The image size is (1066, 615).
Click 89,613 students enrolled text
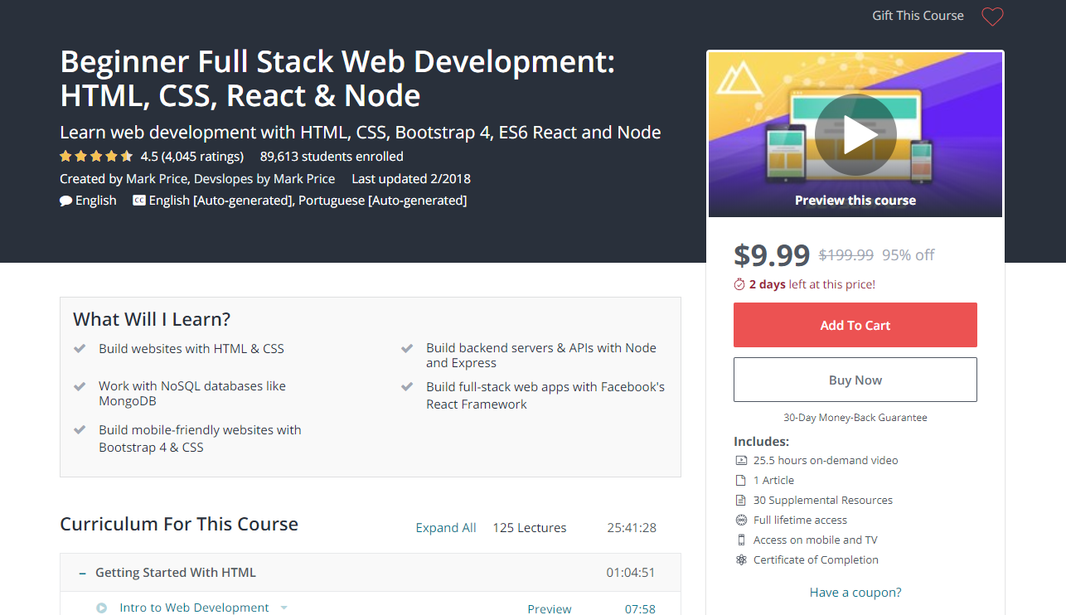(x=332, y=156)
